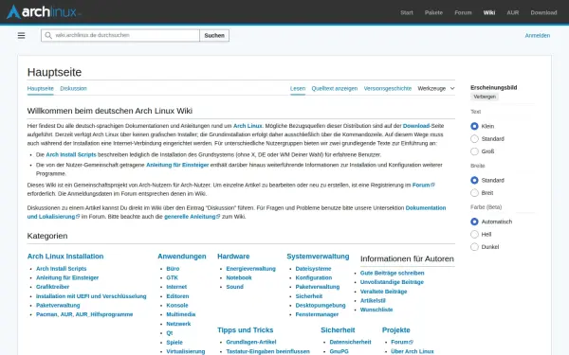
Task: Open the Editoren link
Action: coord(177,296)
